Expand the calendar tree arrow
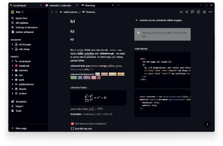223x146 pixels. coord(13,70)
